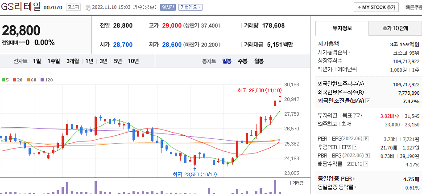The image size is (422, 194).
Task: Click the orange 60-day moving average legend
Action: coord(32,80)
